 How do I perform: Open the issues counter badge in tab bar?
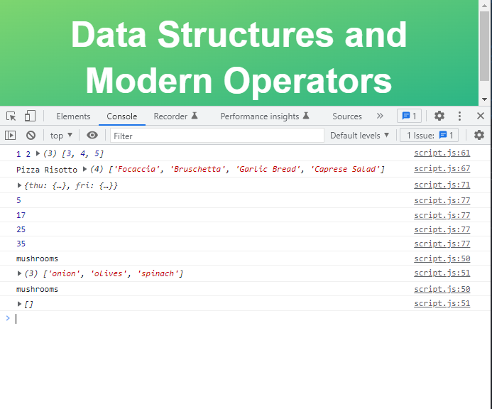click(409, 116)
